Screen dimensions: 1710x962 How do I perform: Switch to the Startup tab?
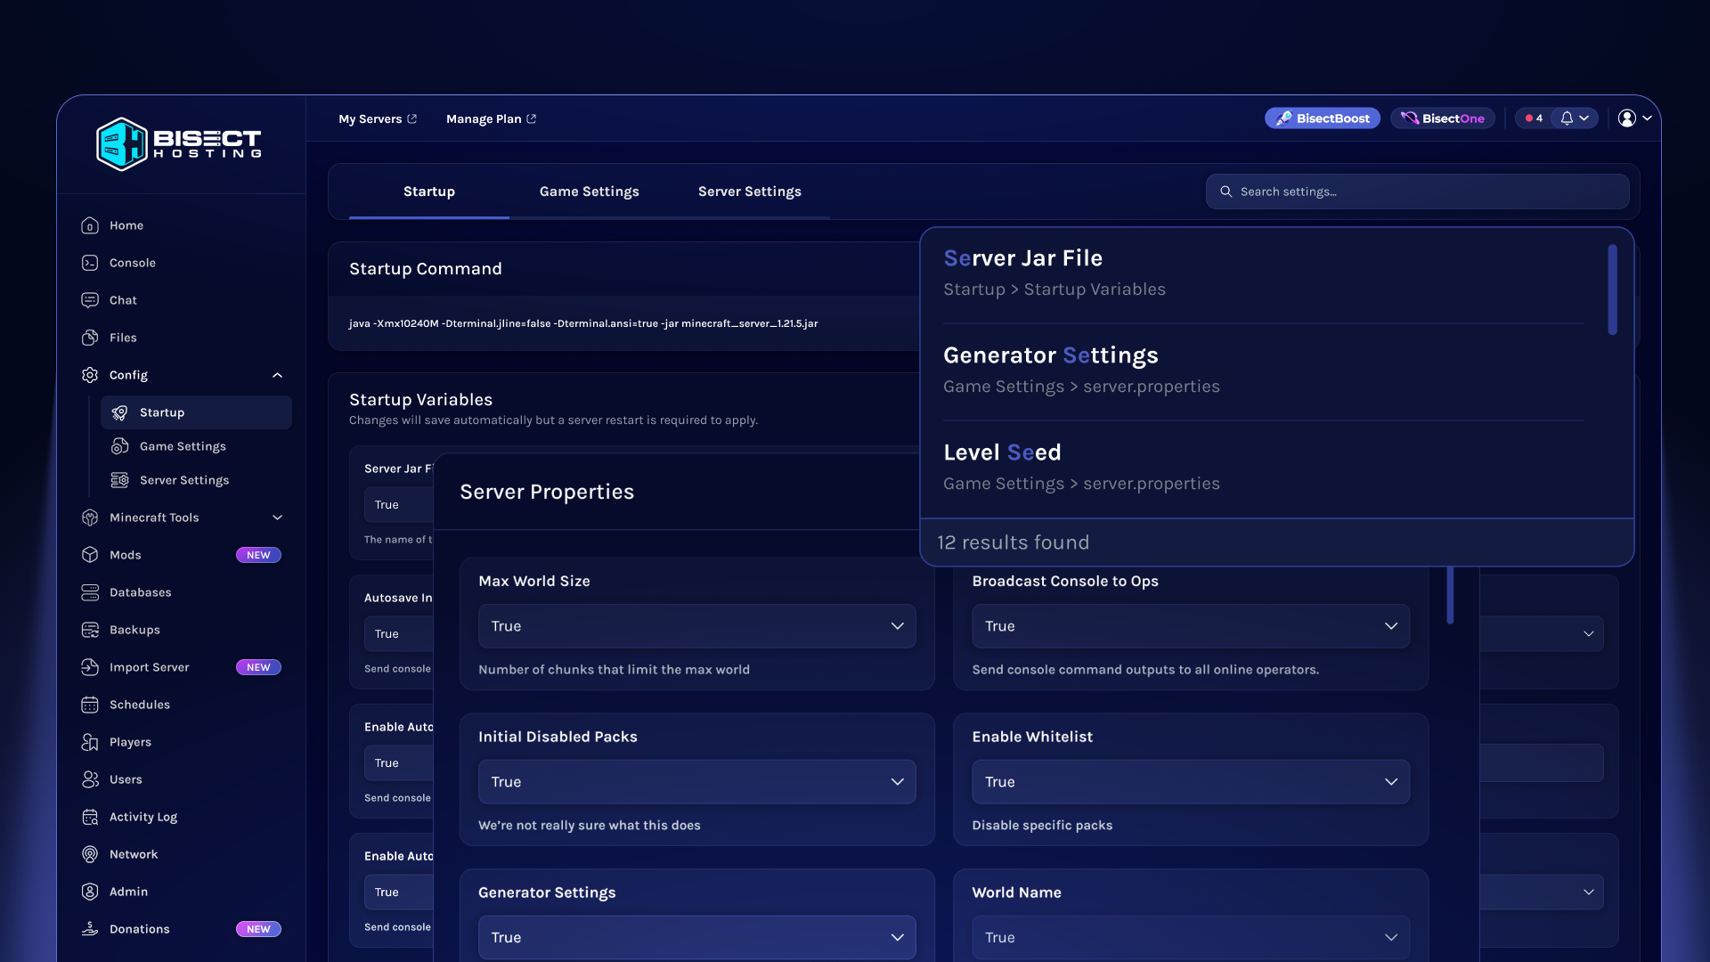429,192
